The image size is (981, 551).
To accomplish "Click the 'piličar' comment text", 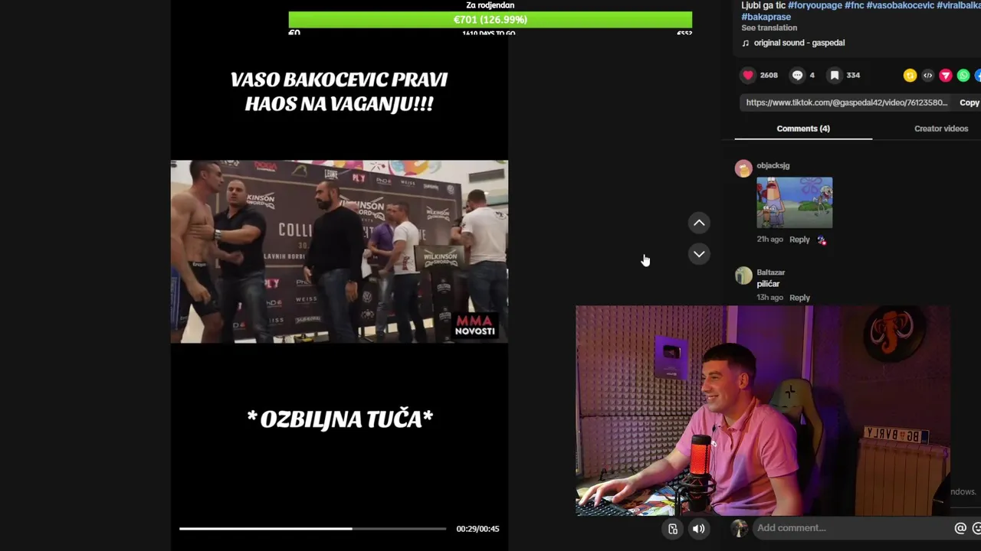I will tap(768, 284).
